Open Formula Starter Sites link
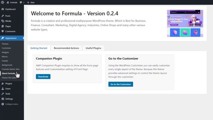Image resolution: width=213 pixels, height=120 pixels. pos(11,69)
